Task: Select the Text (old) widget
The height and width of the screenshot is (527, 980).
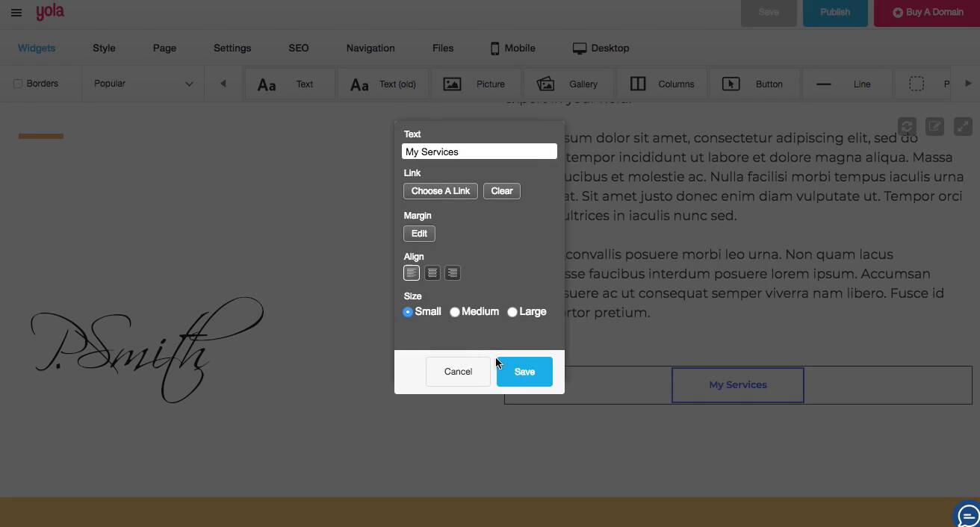Action: coord(382,84)
